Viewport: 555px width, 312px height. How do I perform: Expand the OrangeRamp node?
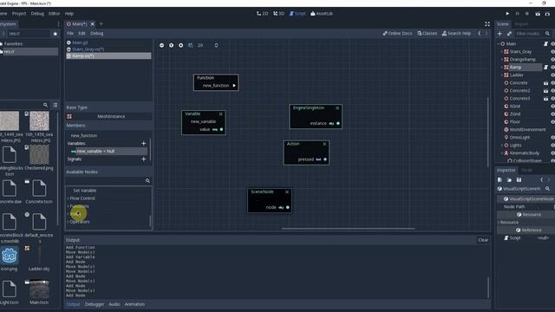[x=502, y=60]
